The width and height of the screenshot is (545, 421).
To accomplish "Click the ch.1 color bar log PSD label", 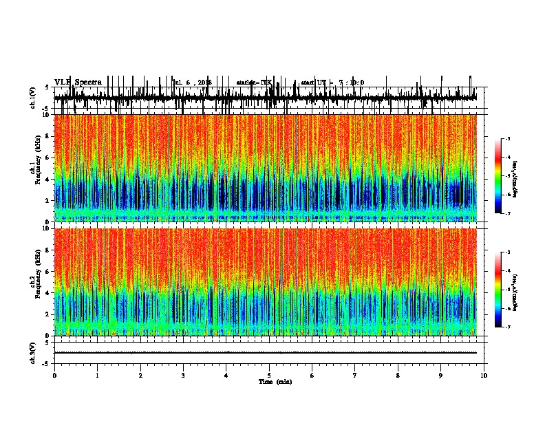I will pyautogui.click(x=515, y=179).
